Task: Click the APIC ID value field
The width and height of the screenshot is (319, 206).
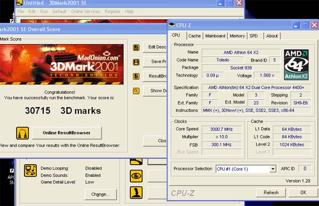Action: 305,168
